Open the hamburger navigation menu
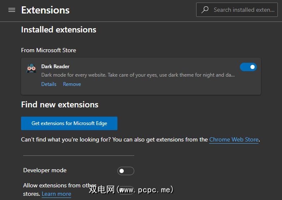This screenshot has height=200, width=282. click(12, 10)
